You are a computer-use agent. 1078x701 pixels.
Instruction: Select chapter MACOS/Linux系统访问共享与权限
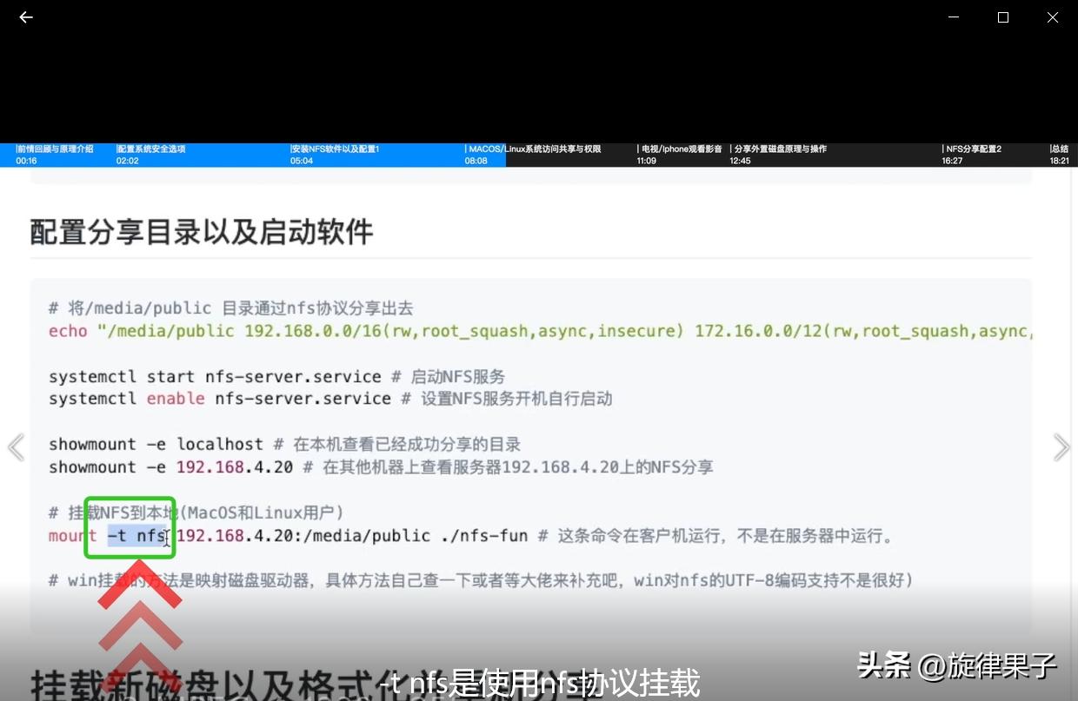click(x=535, y=155)
